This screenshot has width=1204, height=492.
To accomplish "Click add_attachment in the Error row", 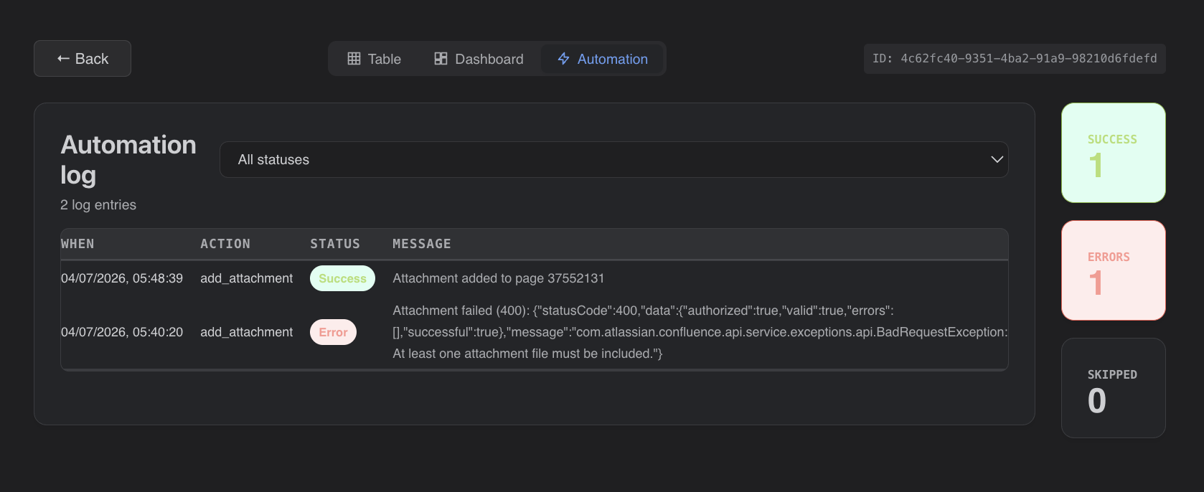I will click(246, 332).
